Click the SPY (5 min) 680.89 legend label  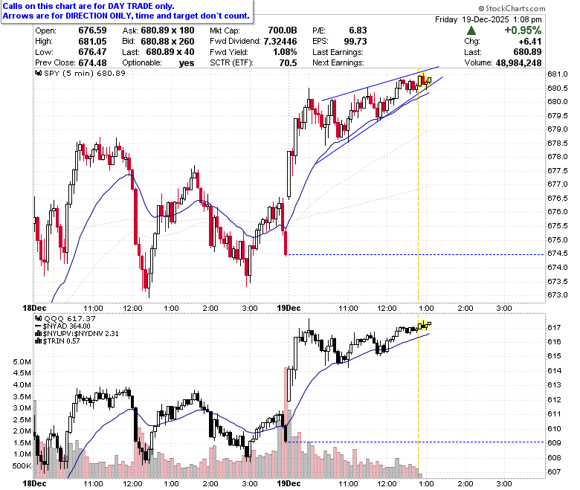click(85, 73)
